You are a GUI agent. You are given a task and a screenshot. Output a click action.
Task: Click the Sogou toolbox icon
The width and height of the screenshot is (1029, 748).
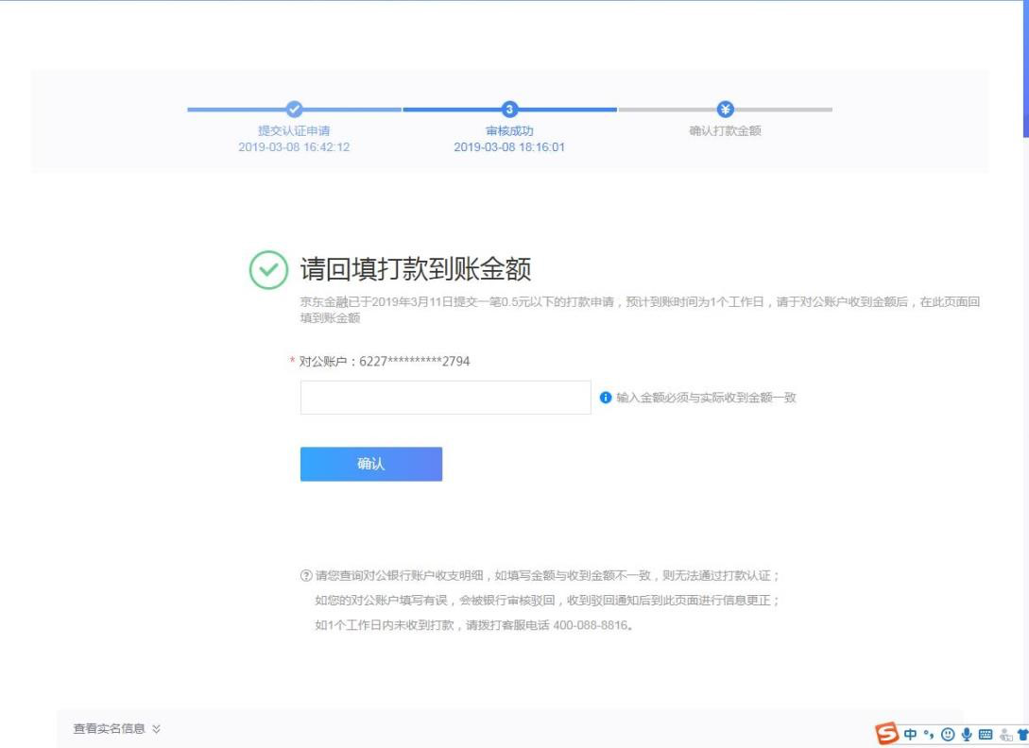1006,735
